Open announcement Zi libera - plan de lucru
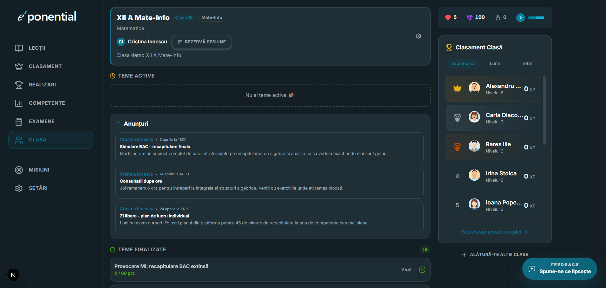 (x=270, y=217)
